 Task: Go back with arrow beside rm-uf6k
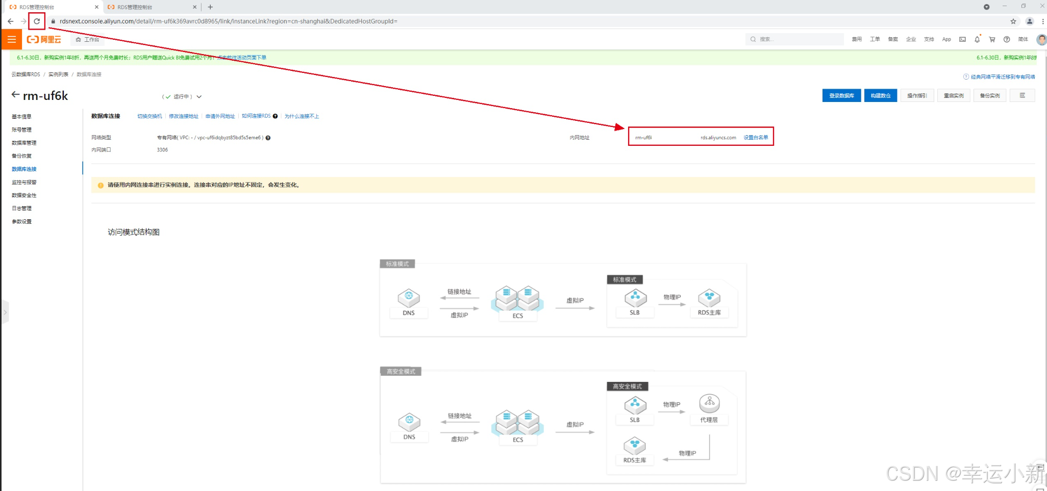coord(15,95)
